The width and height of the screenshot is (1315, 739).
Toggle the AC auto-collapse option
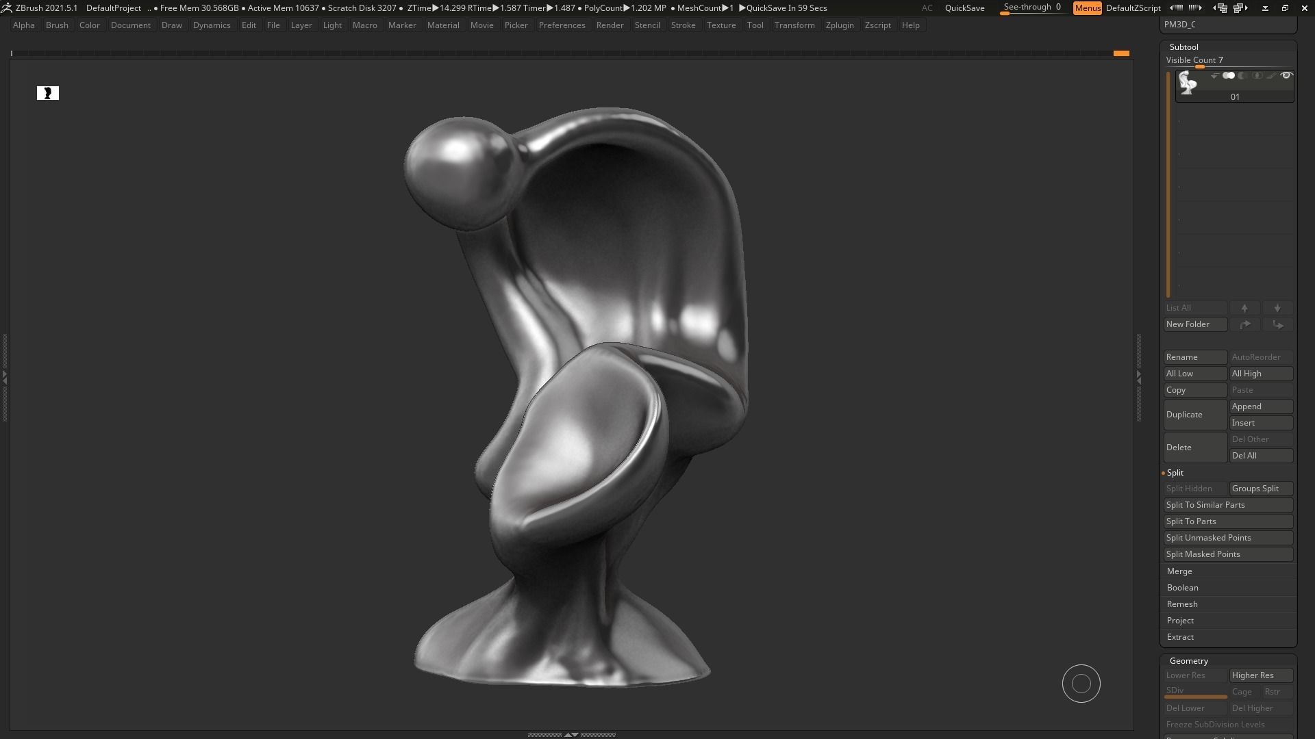coord(927,8)
